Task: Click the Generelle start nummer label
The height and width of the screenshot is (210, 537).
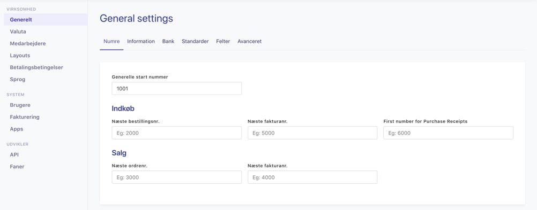Action: pyautogui.click(x=140, y=77)
